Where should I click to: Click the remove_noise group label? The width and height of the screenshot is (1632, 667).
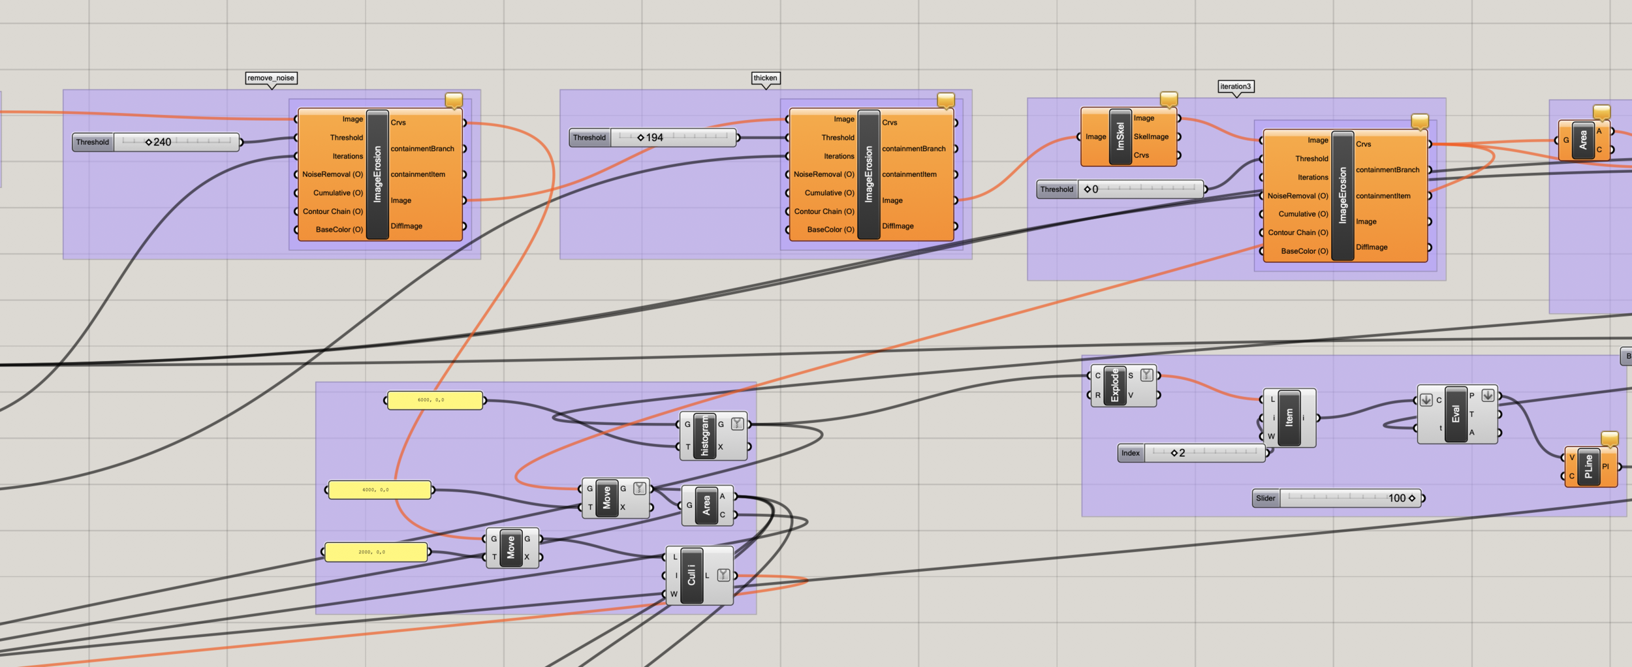272,78
